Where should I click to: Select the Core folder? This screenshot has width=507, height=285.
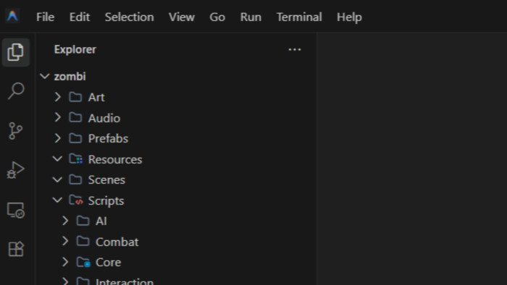click(x=175, y=263)
